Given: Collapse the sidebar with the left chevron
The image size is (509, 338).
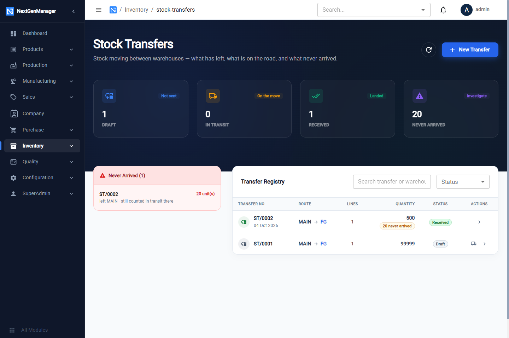Looking at the screenshot, I should (x=74, y=11).
